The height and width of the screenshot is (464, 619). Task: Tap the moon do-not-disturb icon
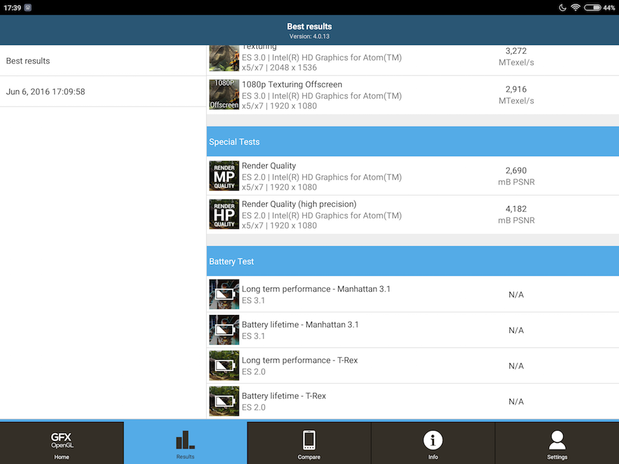tap(563, 7)
